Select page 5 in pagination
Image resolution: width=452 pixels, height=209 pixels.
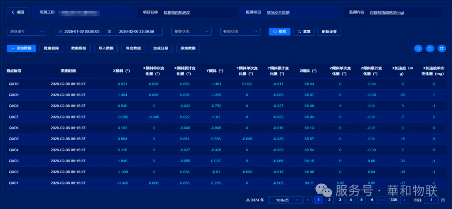pos(361,200)
